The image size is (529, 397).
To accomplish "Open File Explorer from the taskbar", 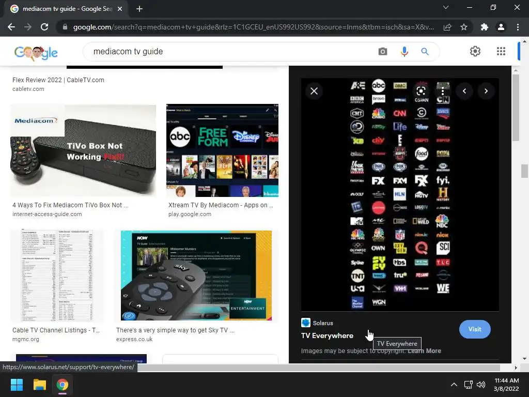I will point(39,385).
